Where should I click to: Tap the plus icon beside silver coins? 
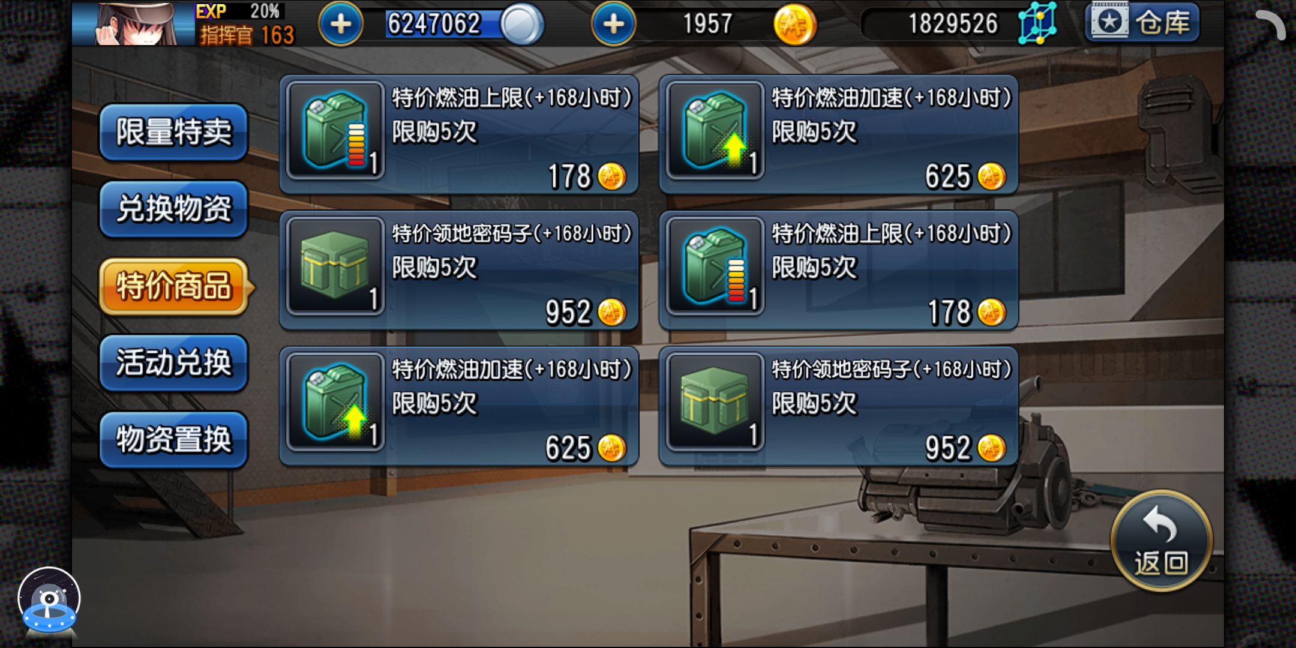(x=341, y=25)
